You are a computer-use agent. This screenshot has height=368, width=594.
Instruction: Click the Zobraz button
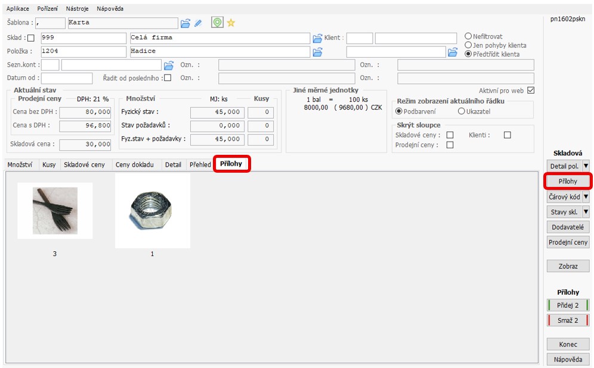pos(568,266)
